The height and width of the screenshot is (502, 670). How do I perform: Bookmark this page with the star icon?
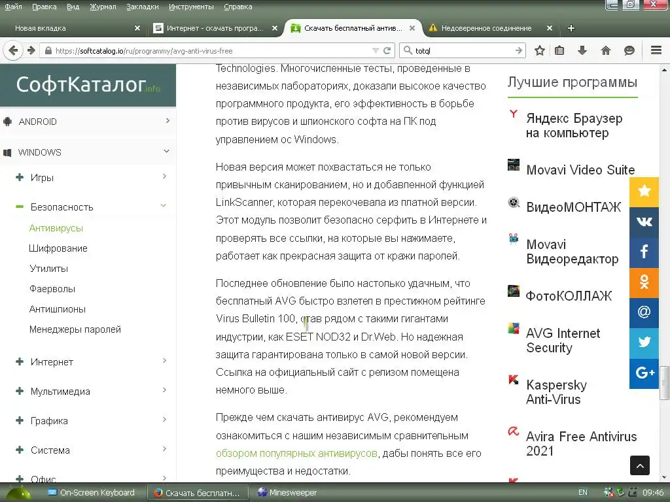(x=540, y=50)
